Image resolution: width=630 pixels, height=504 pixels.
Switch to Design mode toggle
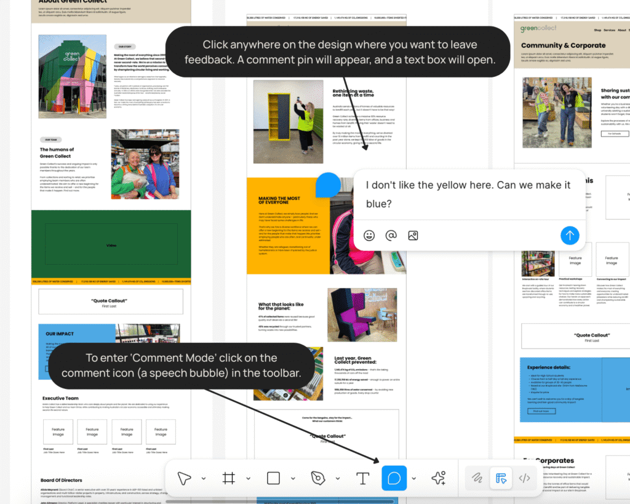501,478
